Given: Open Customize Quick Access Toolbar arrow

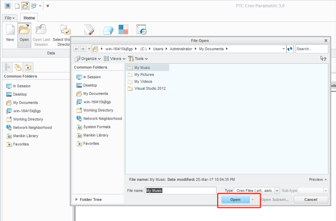Looking at the screenshot, I should 48,6.
